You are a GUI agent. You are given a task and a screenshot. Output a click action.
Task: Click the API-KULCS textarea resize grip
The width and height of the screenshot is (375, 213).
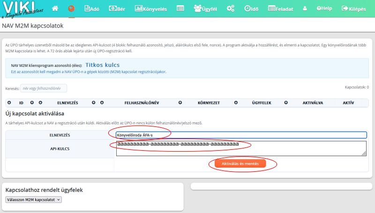[x=364, y=154]
